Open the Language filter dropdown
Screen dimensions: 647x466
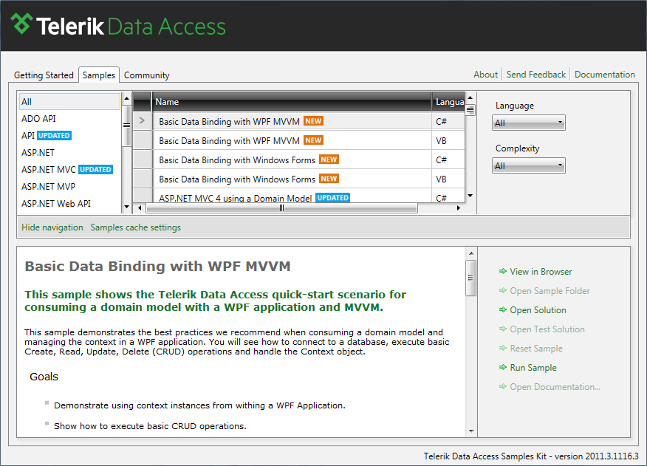[528, 123]
